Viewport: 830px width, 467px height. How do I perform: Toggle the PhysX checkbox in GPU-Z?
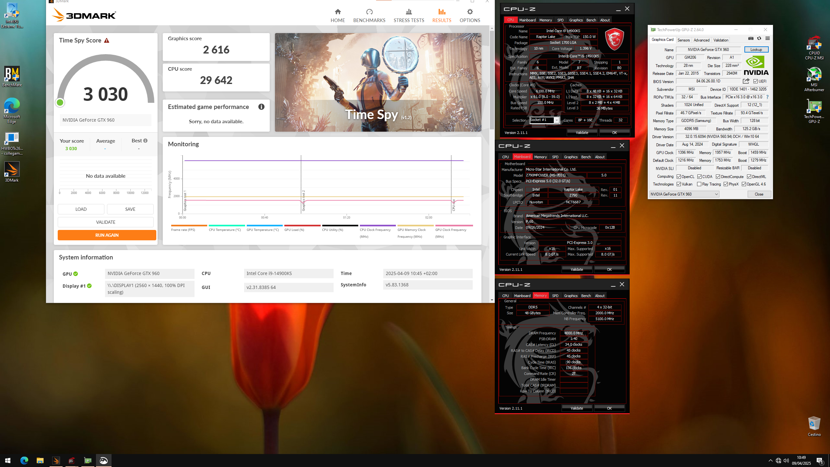(x=726, y=184)
